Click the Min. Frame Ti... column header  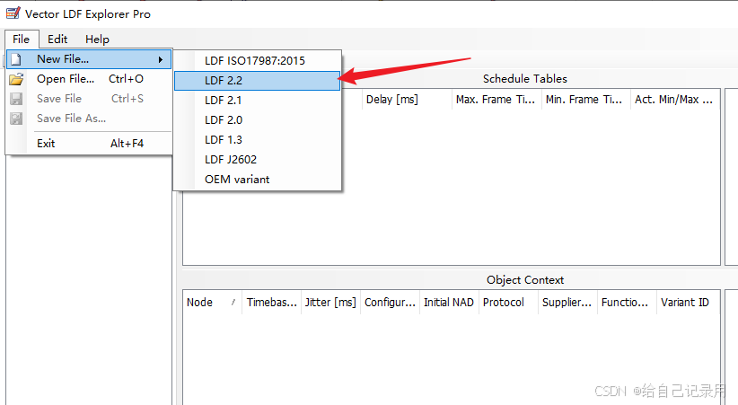point(586,100)
